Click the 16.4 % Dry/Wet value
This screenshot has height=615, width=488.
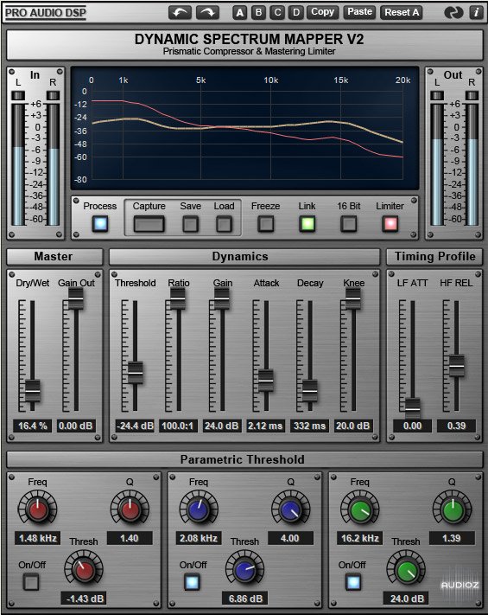pyautogui.click(x=33, y=426)
